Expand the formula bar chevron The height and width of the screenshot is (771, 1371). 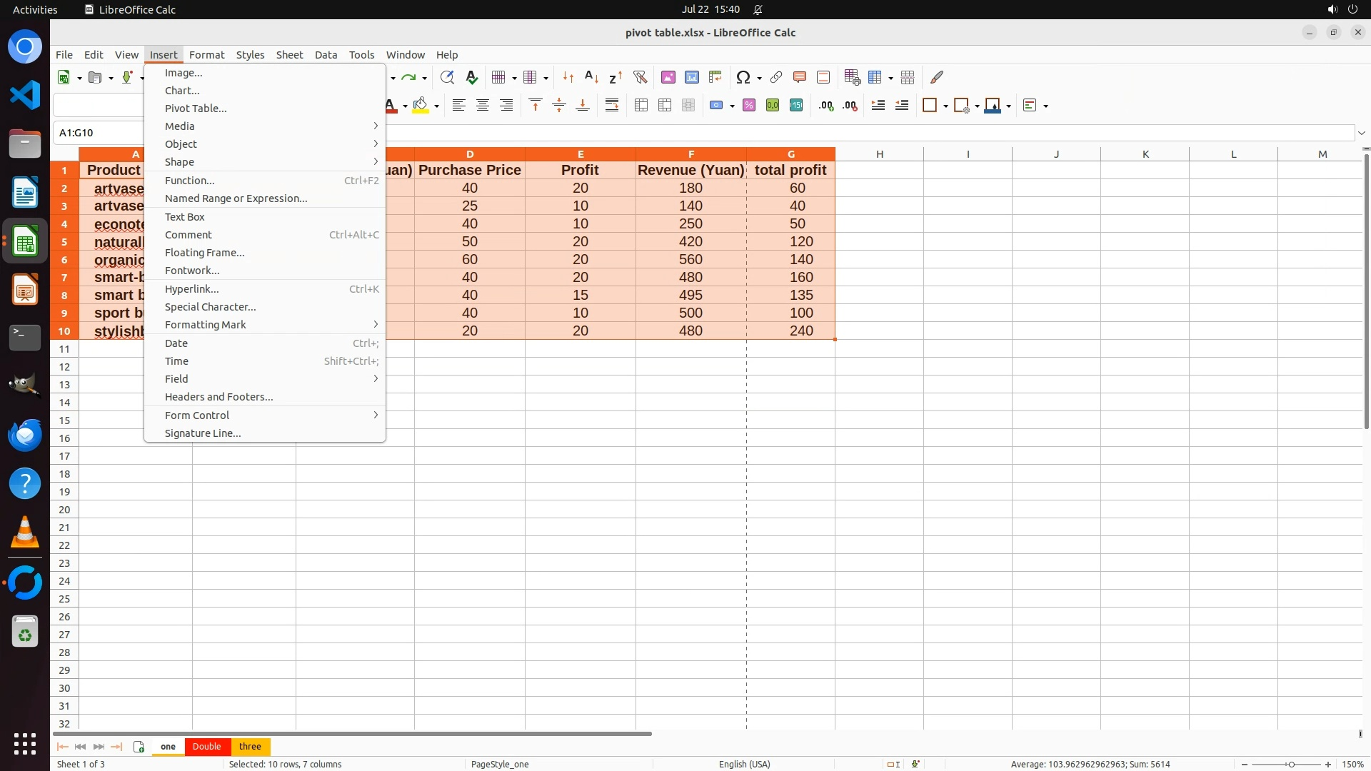click(1362, 133)
